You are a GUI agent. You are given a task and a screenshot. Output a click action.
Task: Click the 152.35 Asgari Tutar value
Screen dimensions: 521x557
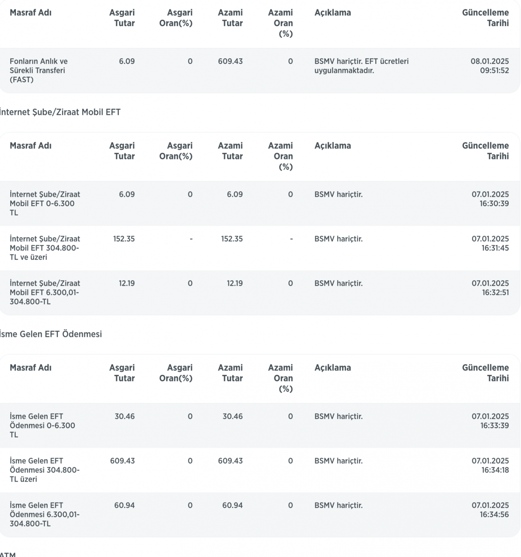(x=124, y=239)
